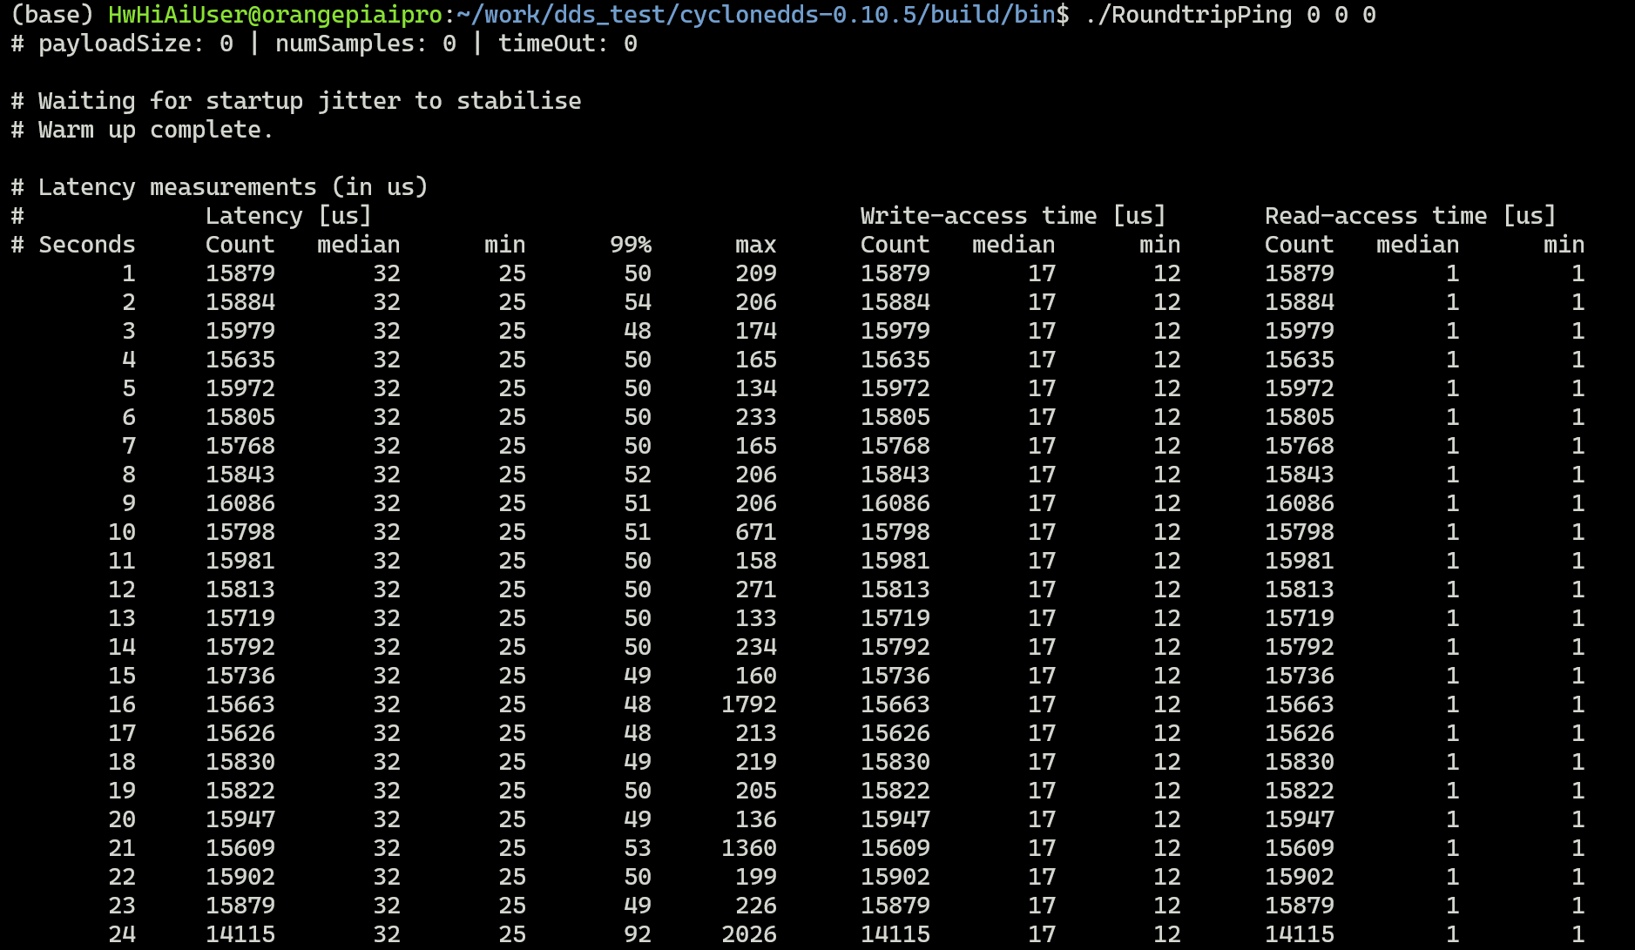Image resolution: width=1635 pixels, height=950 pixels.
Task: Click 99% value 54 in second 2 row
Action: (x=638, y=302)
